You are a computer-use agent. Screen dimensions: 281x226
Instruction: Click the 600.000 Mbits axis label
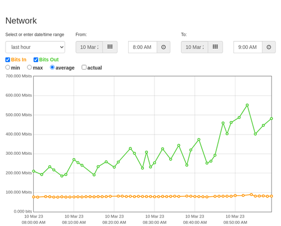point(19,95)
